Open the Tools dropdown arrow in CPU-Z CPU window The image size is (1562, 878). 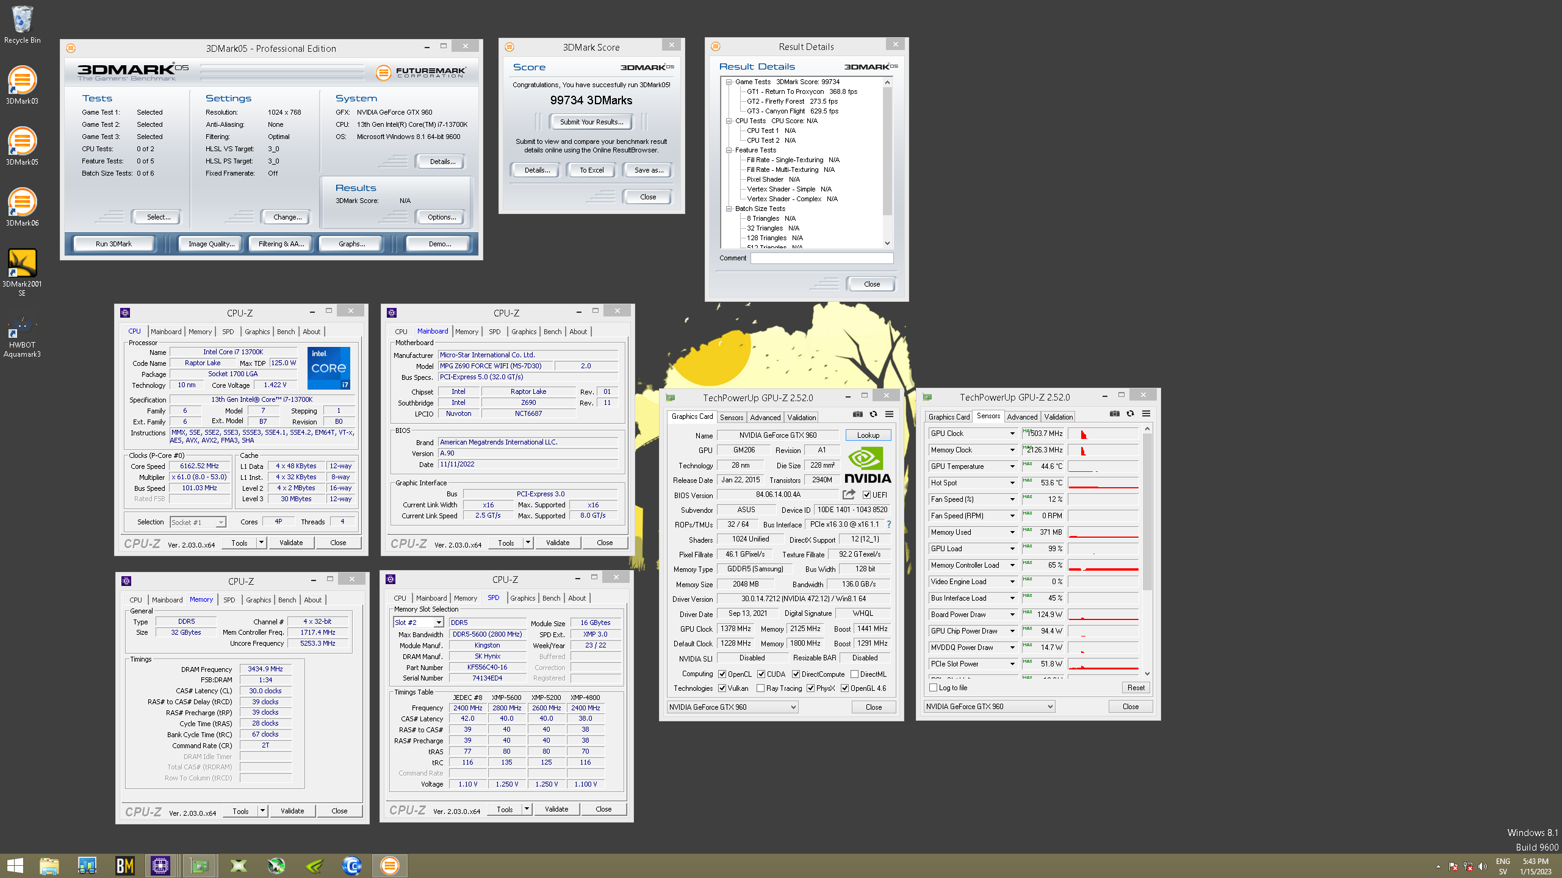[261, 543]
